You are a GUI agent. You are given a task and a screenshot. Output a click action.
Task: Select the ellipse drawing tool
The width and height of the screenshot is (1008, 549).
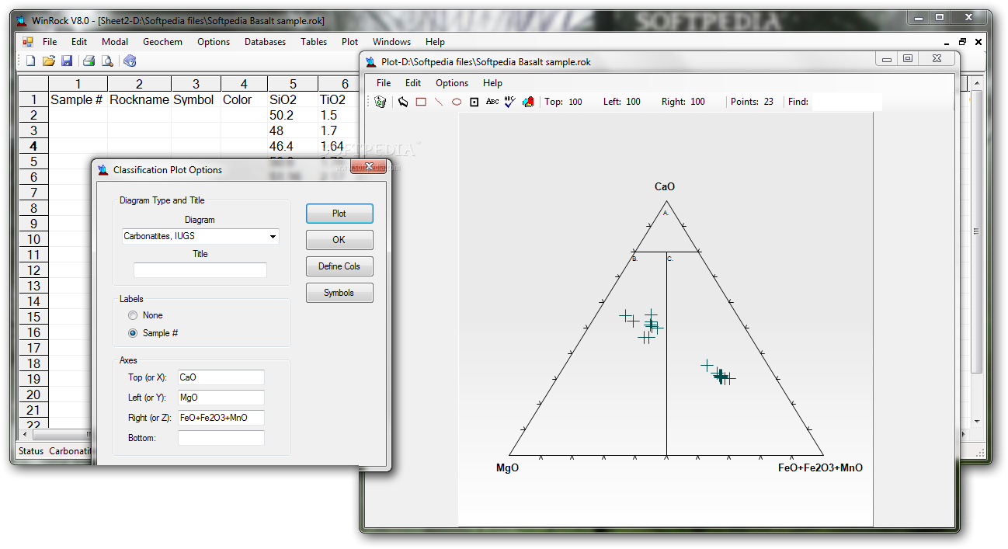pyautogui.click(x=457, y=102)
